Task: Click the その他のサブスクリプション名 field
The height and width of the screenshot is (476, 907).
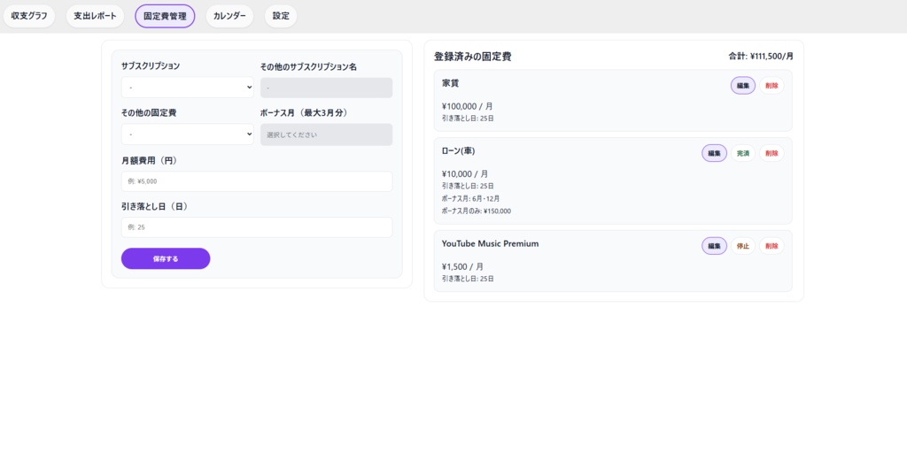Action: [x=326, y=88]
